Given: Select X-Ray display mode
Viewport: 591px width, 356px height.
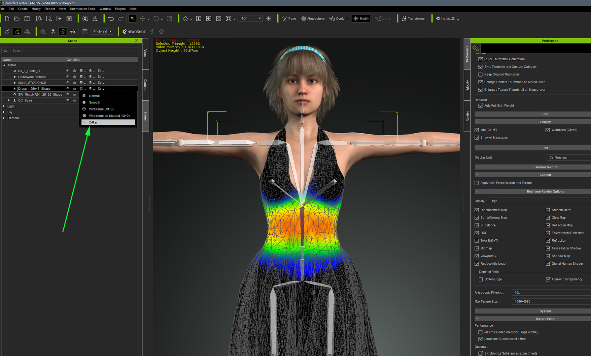Looking at the screenshot, I should click(x=108, y=122).
